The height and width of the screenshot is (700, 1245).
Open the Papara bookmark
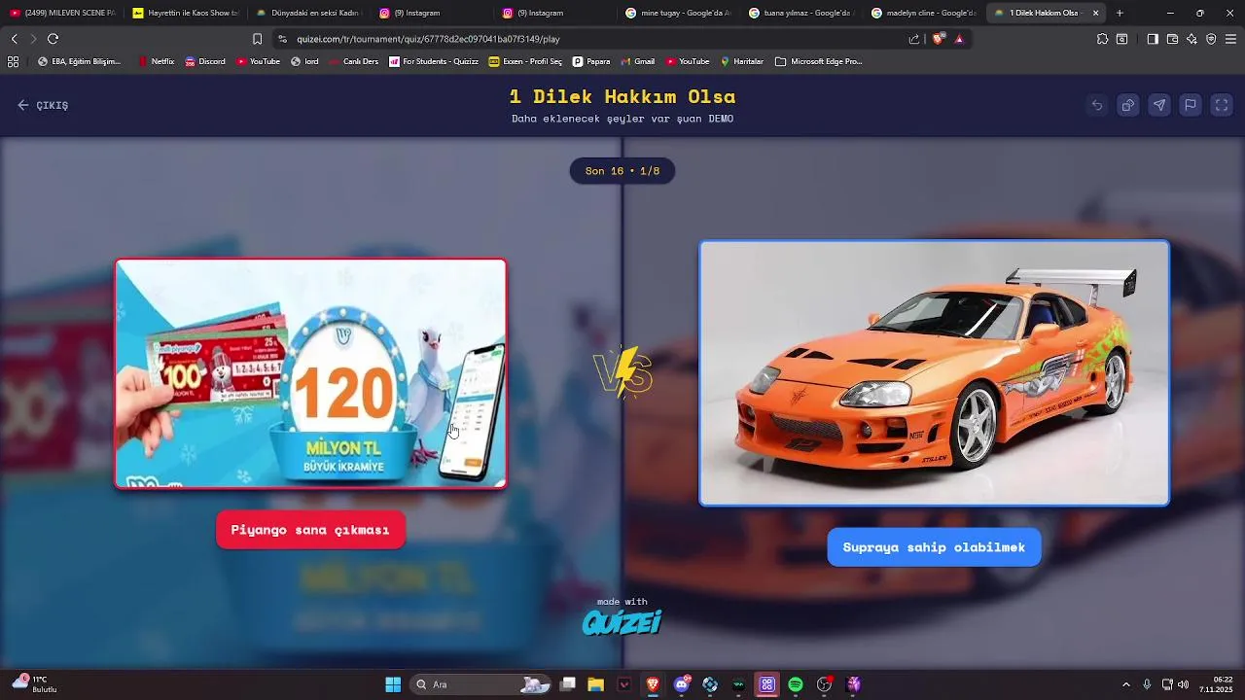(591, 61)
